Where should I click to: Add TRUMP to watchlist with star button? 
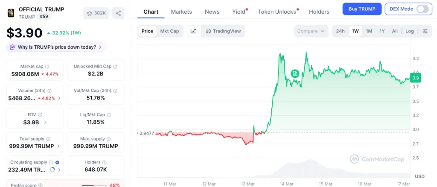[x=96, y=13]
